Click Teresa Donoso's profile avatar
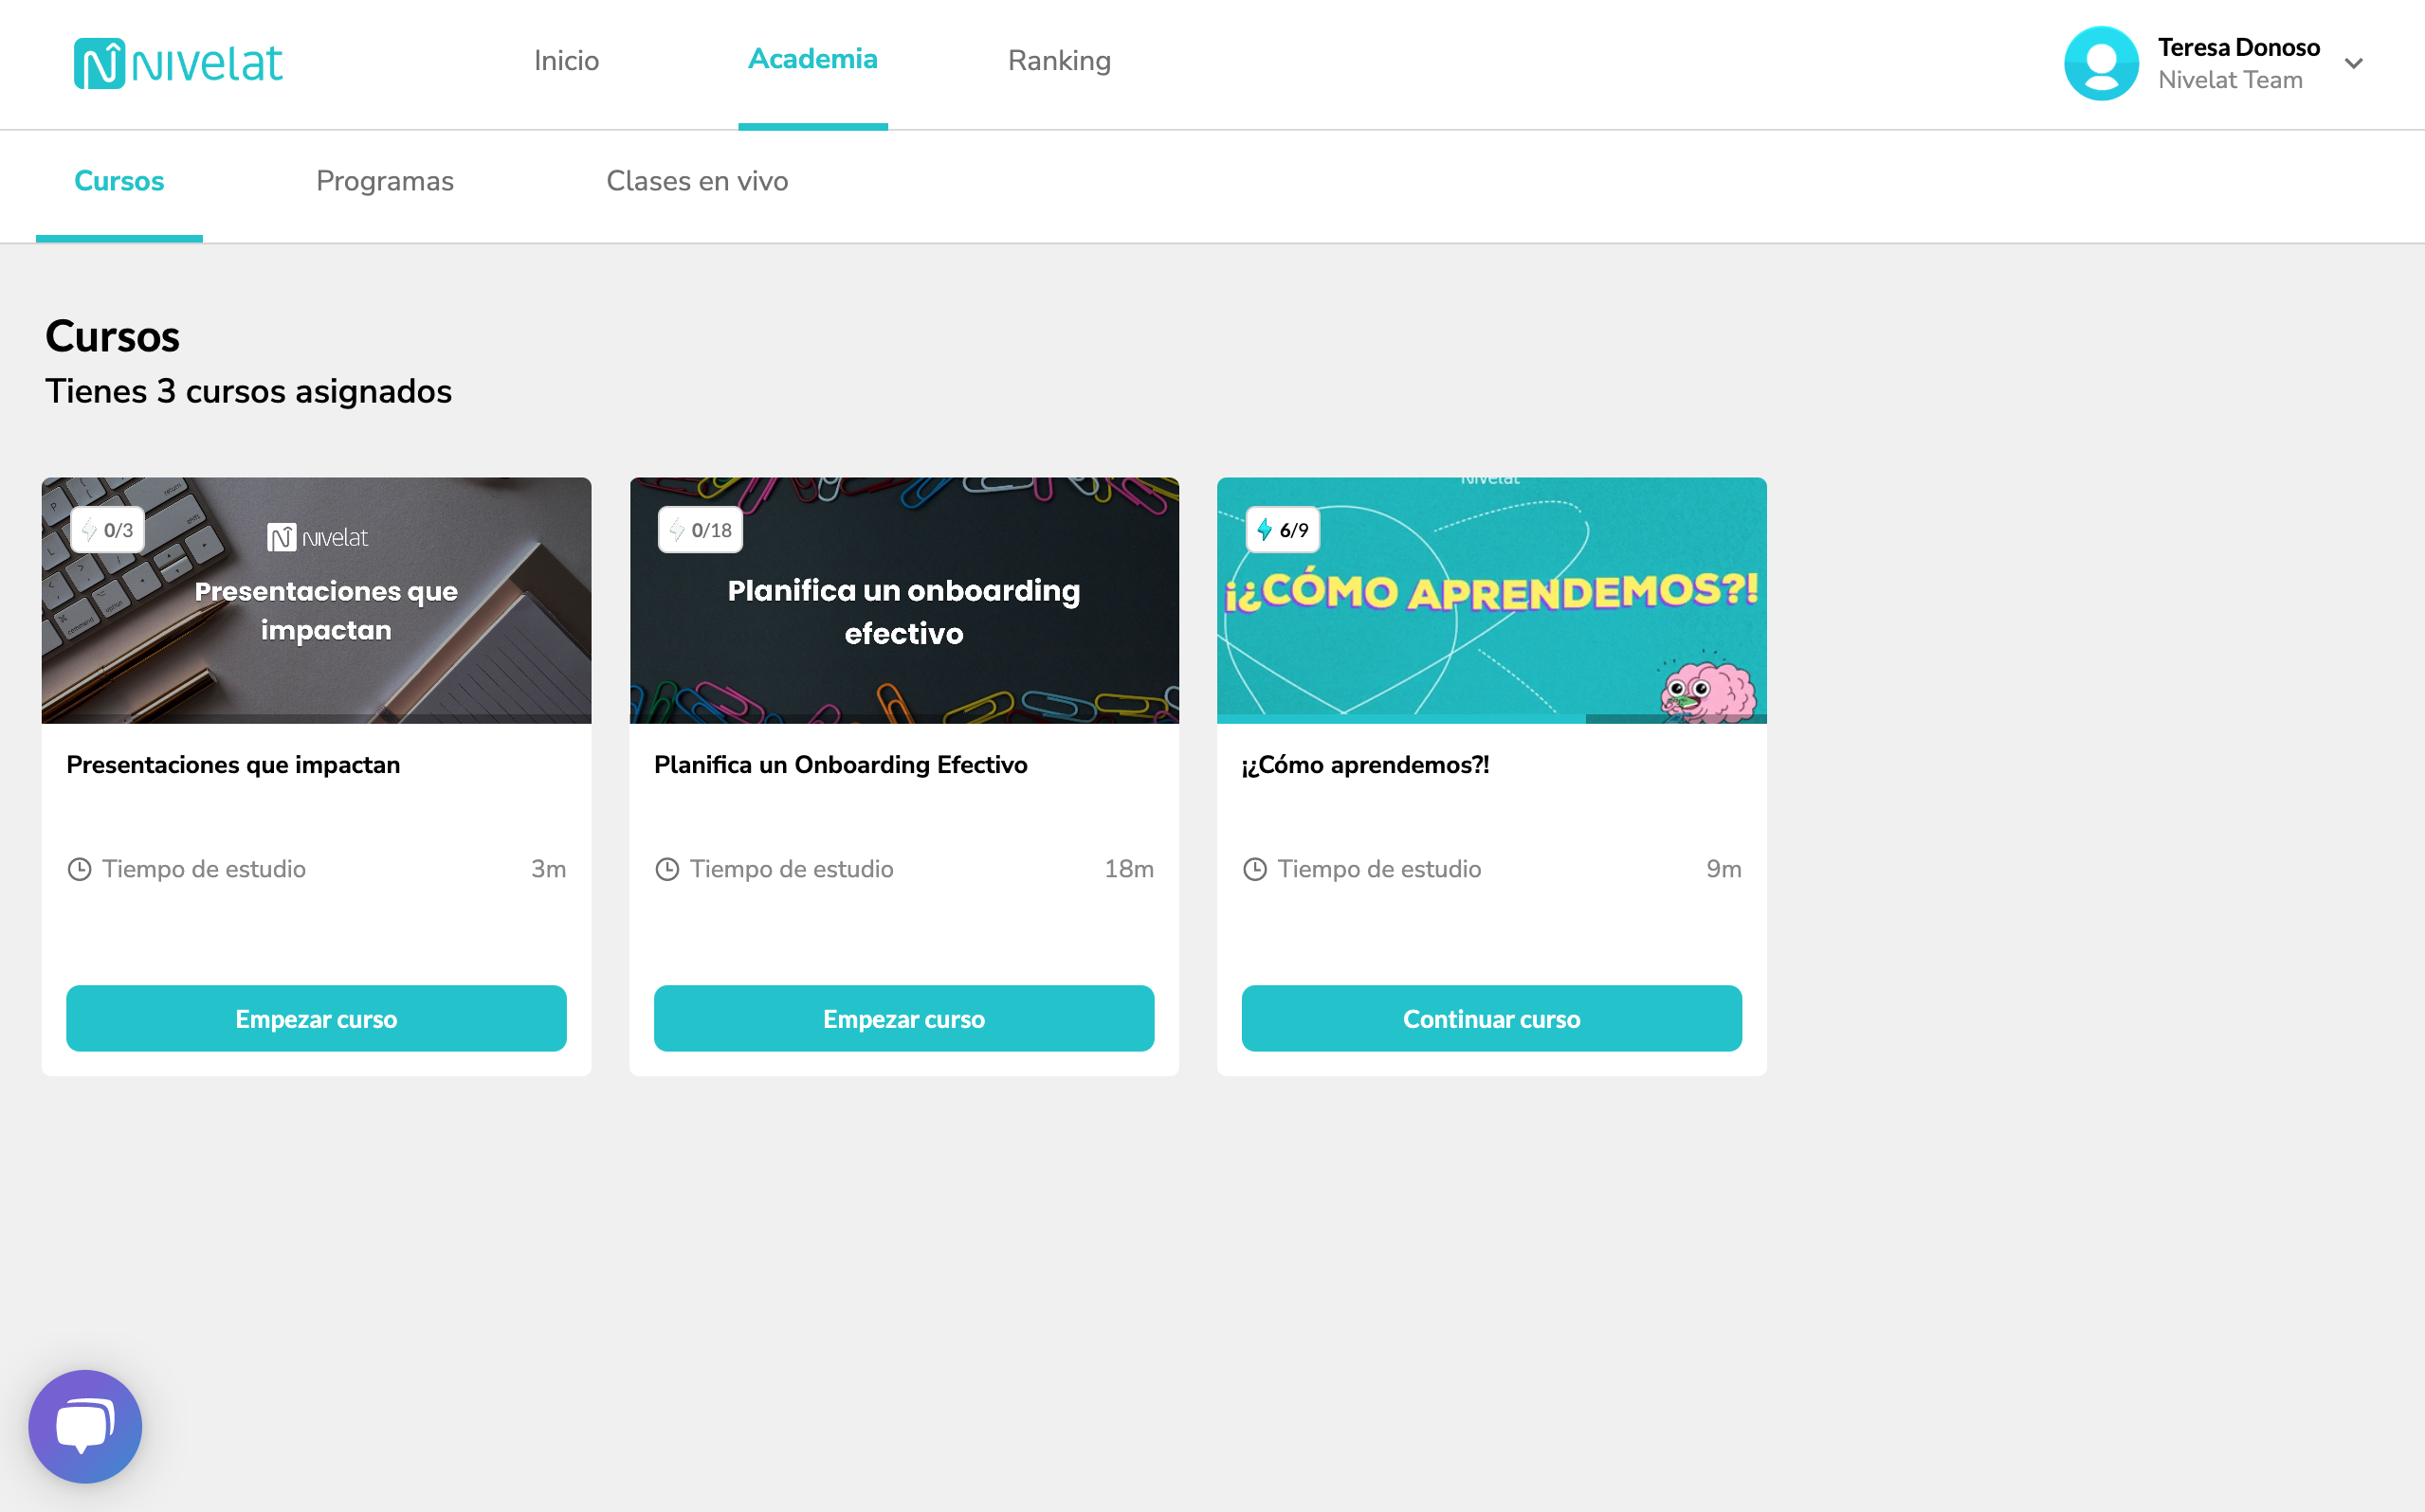 [2101, 62]
